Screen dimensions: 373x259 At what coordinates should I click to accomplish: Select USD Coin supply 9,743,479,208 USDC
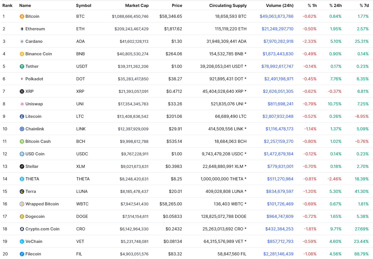tap(224, 154)
